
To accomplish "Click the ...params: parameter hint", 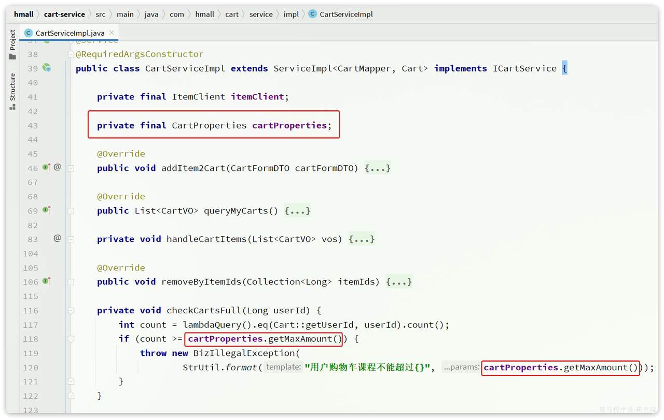I will (461, 367).
